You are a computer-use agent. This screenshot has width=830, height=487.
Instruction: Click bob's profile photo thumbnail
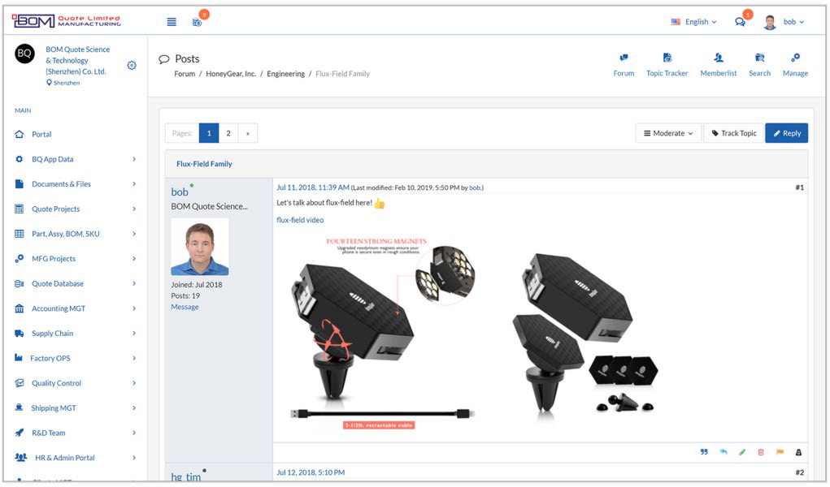pos(200,247)
